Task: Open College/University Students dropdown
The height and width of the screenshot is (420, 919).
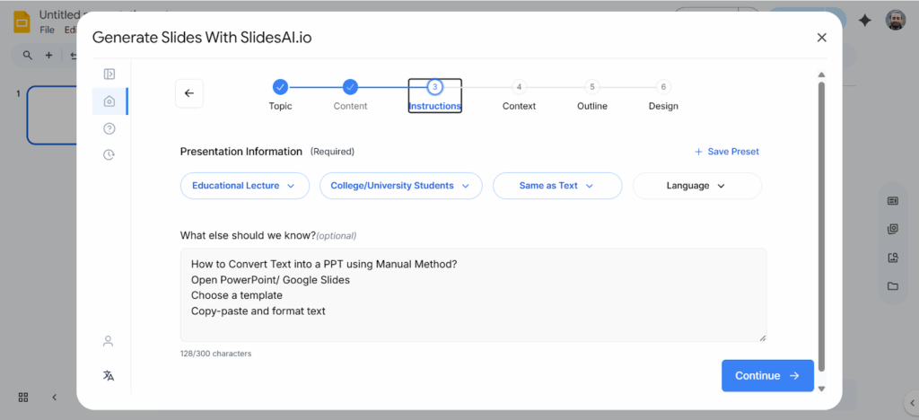Action: tap(400, 186)
